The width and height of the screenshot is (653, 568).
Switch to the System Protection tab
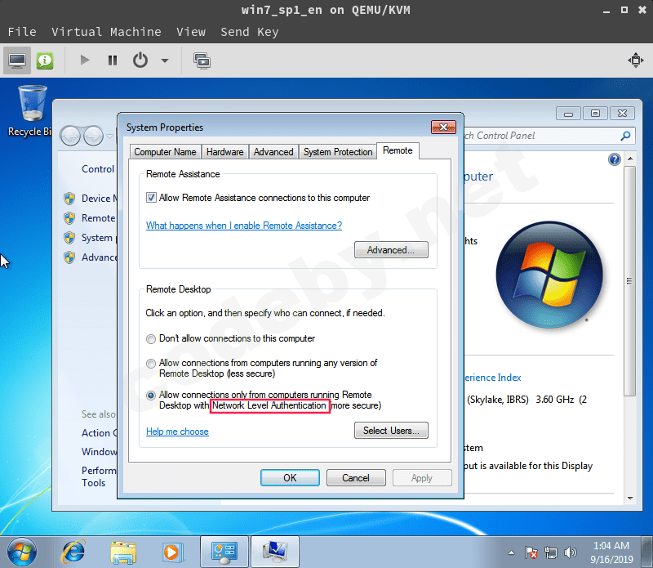[338, 152]
